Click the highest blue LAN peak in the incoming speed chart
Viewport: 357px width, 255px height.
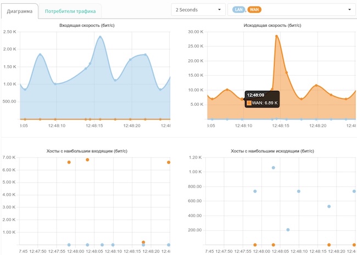(100, 37)
